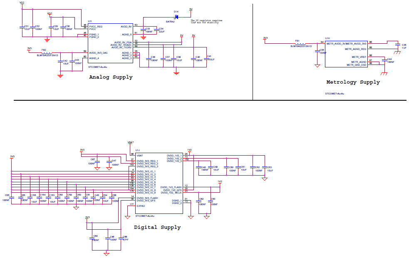
Task: Select the capacitor symbol C33
Action: pos(143,30)
